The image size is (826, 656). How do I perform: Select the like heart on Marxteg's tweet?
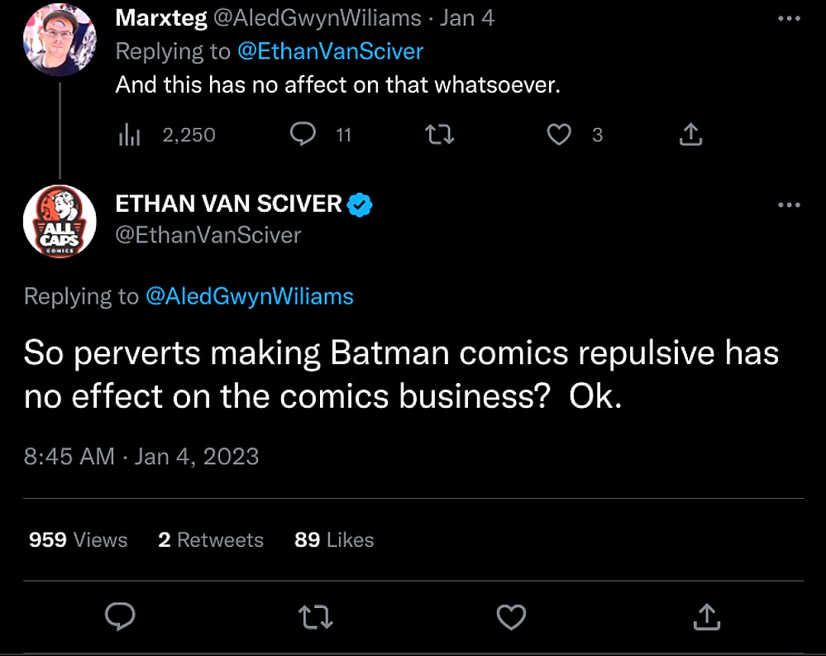560,134
